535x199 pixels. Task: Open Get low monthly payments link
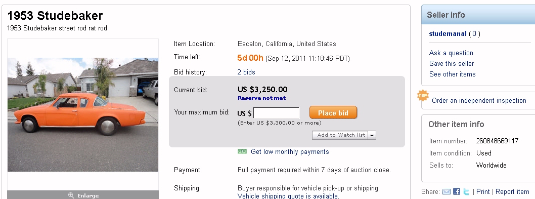pyautogui.click(x=290, y=151)
